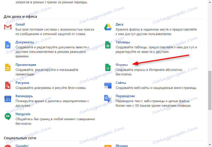Click the 'Планируйте время' description text
The image size is (212, 147).
click(x=52, y=103)
